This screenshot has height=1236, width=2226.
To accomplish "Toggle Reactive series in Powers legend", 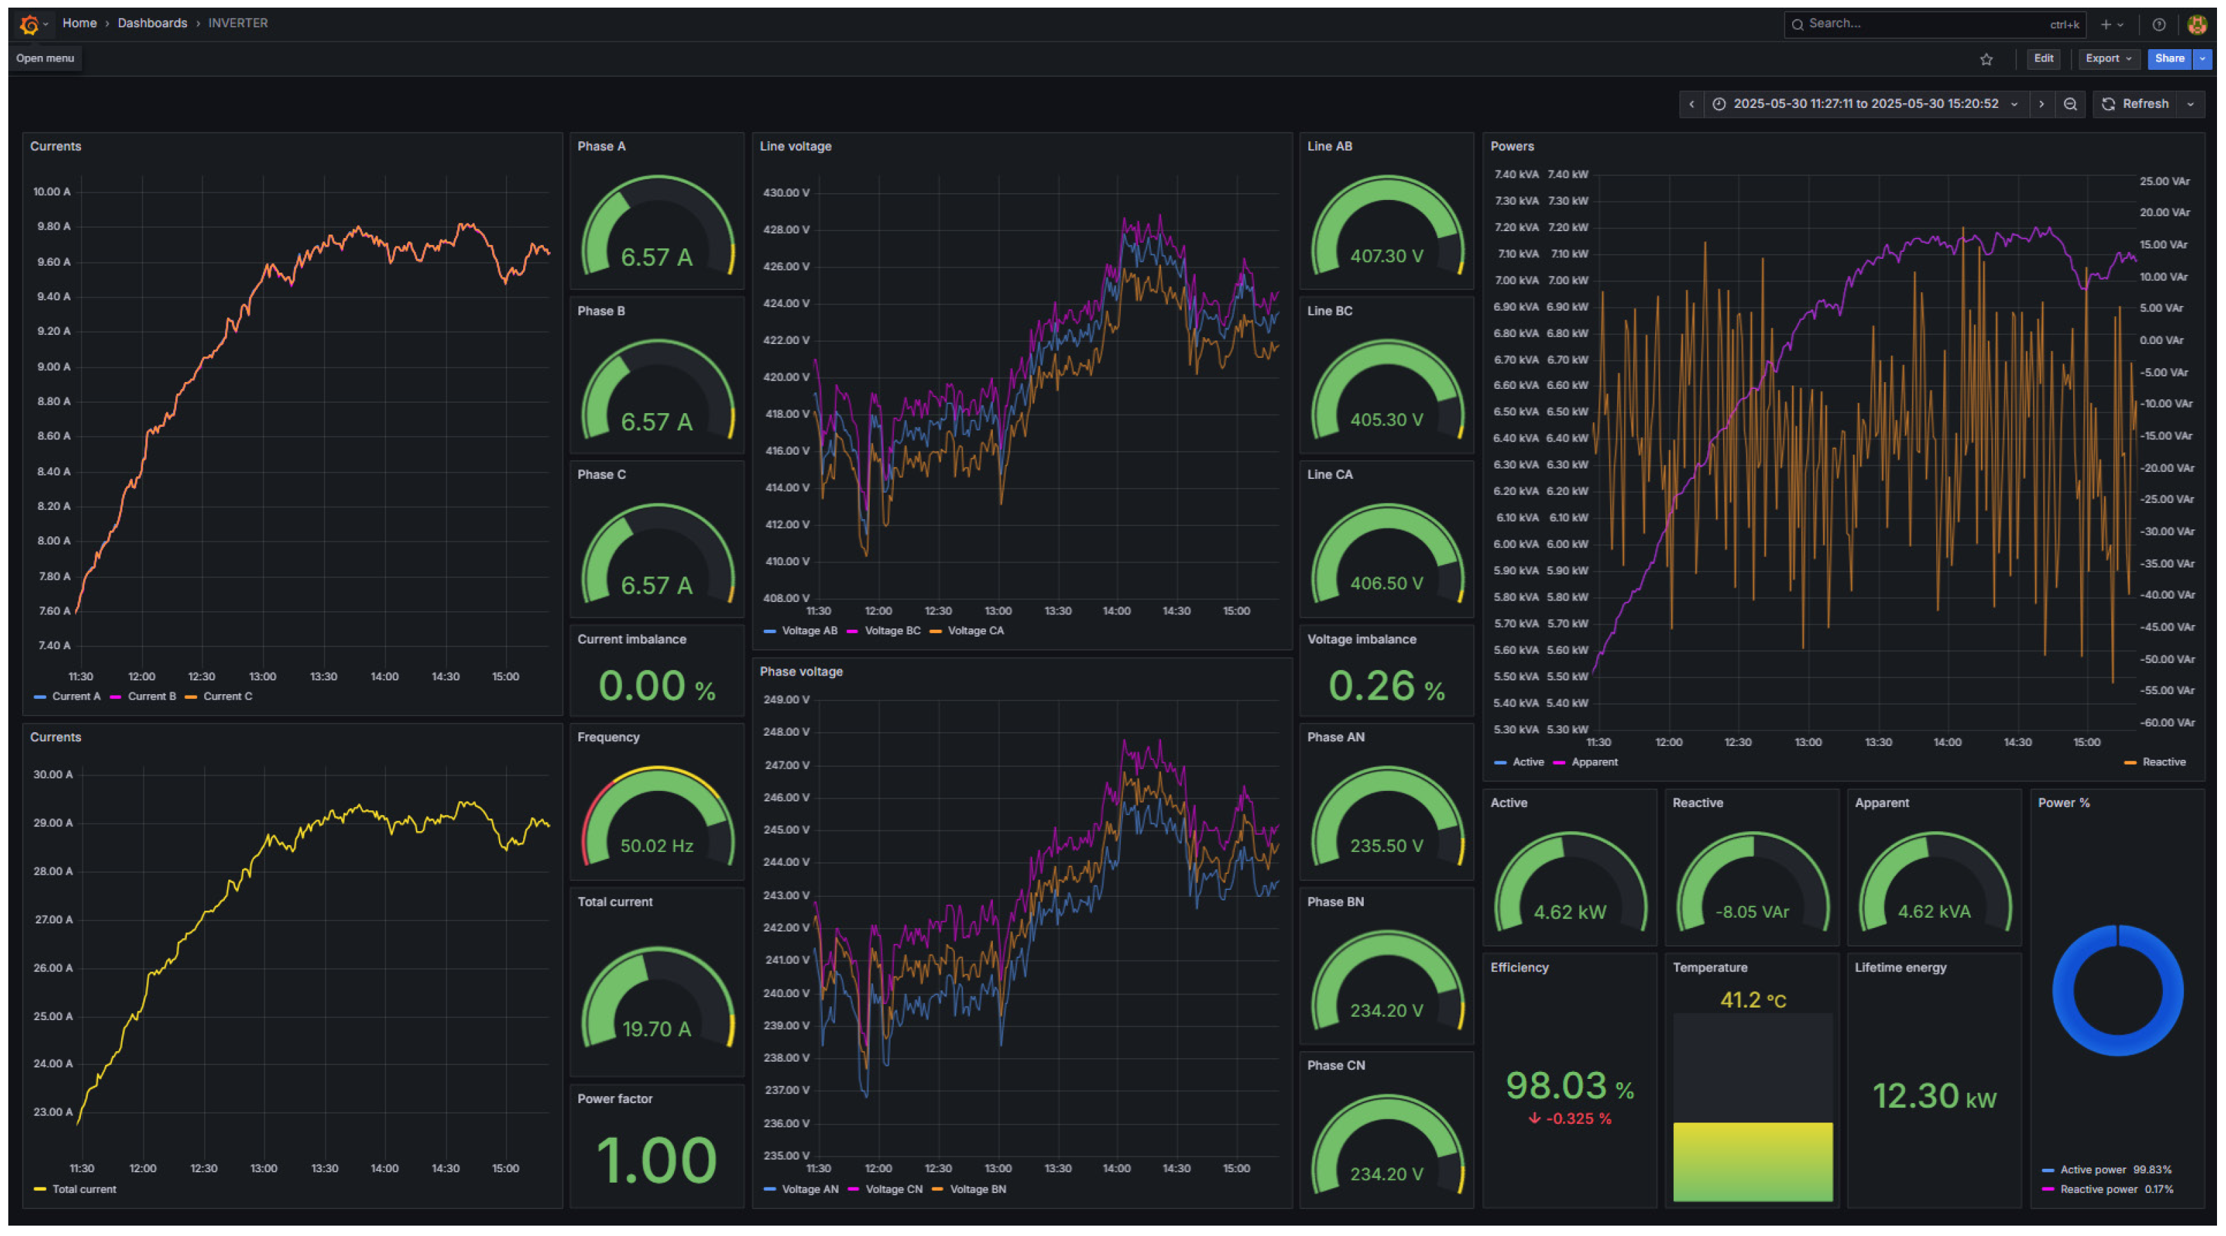I will pos(2163,763).
